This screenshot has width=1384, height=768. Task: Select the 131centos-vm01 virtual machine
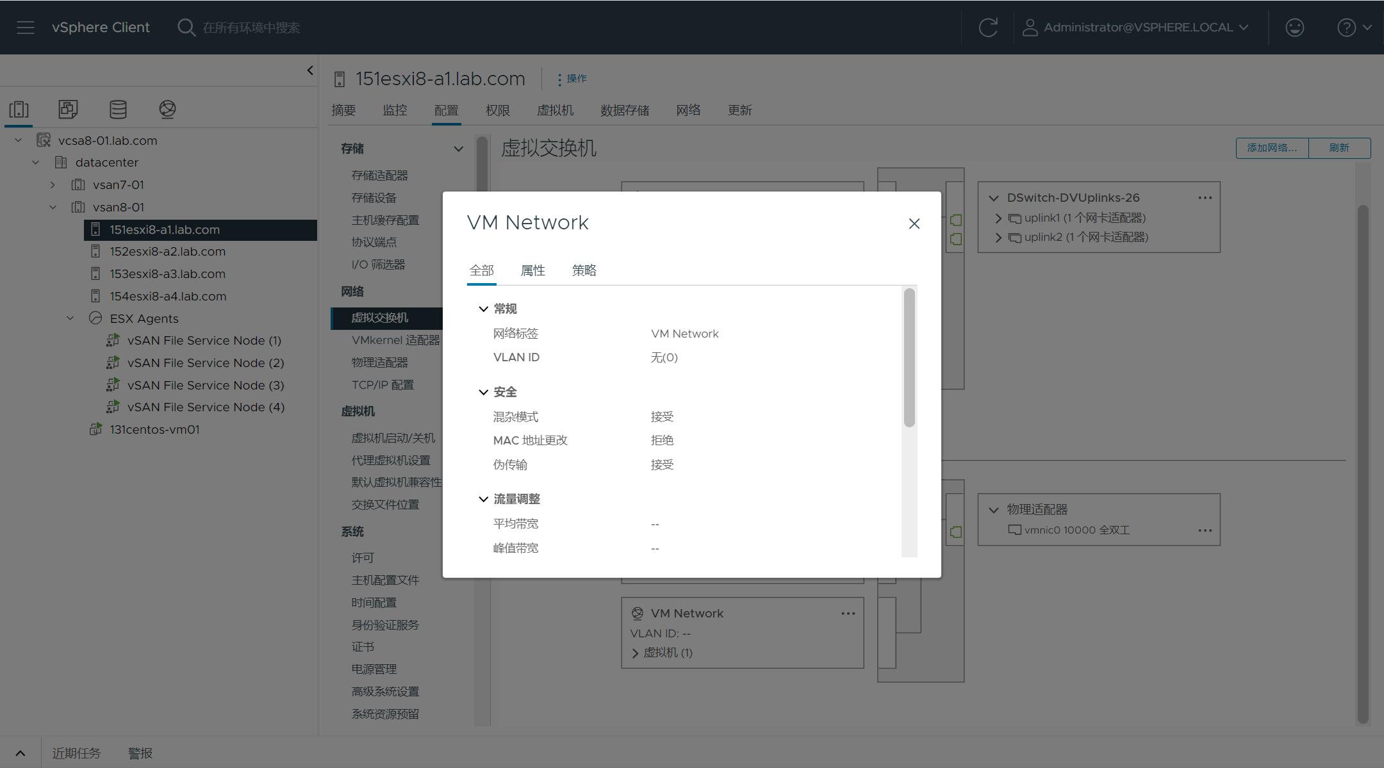[x=154, y=430]
